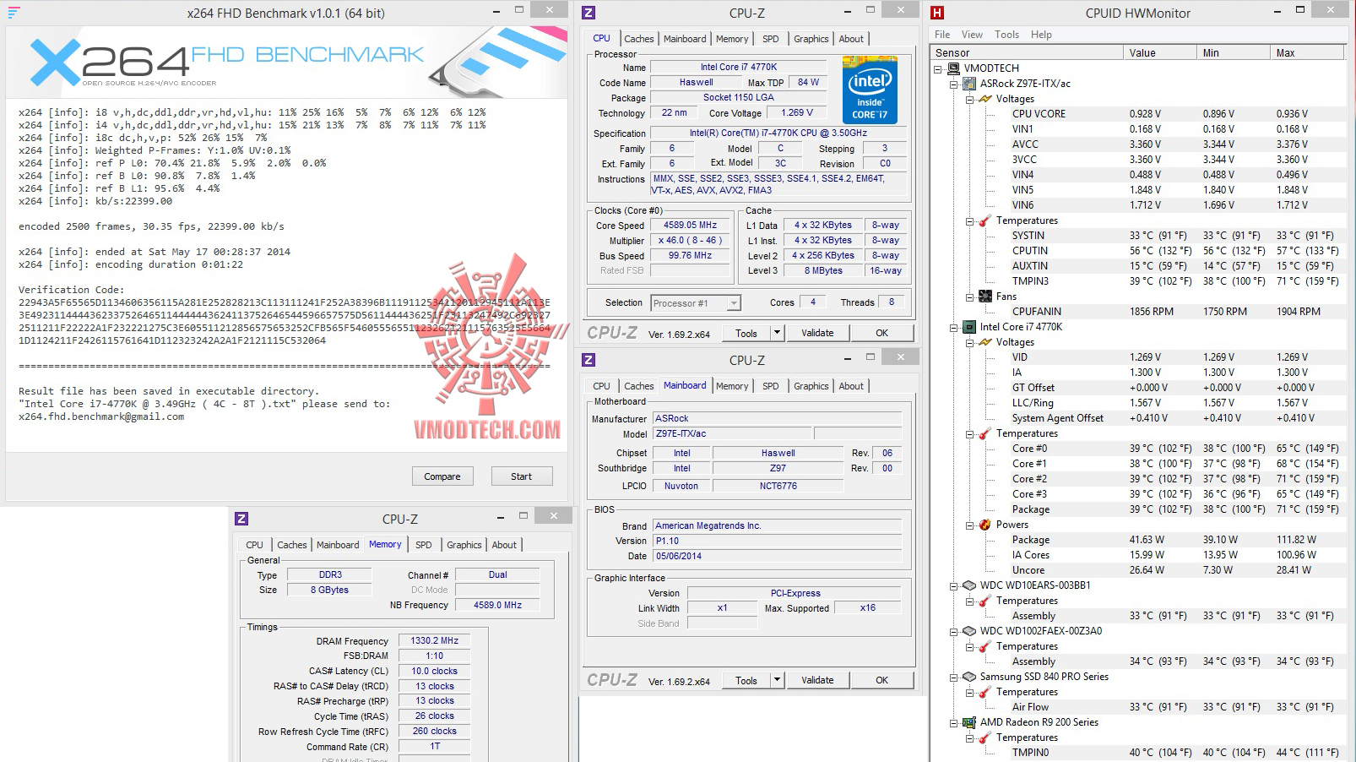Click the processor chip icon beside Intel Core i7 4770K
The image size is (1356, 762).
click(x=970, y=327)
